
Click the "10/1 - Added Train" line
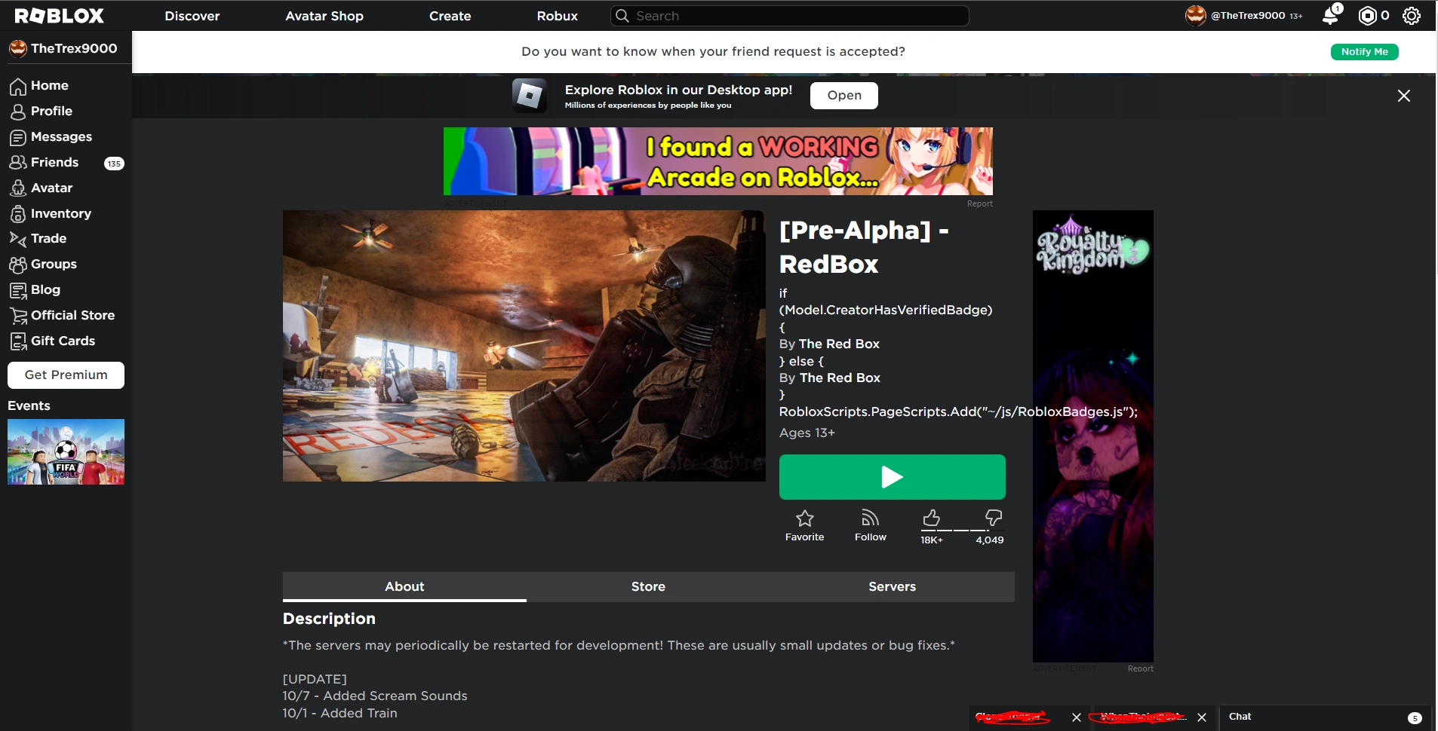click(x=340, y=714)
